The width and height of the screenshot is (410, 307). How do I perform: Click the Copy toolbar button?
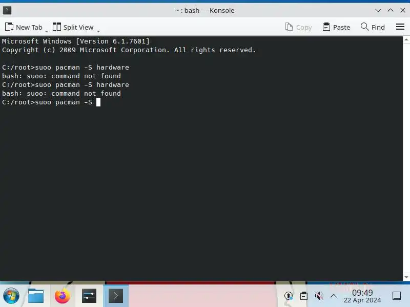[298, 27]
